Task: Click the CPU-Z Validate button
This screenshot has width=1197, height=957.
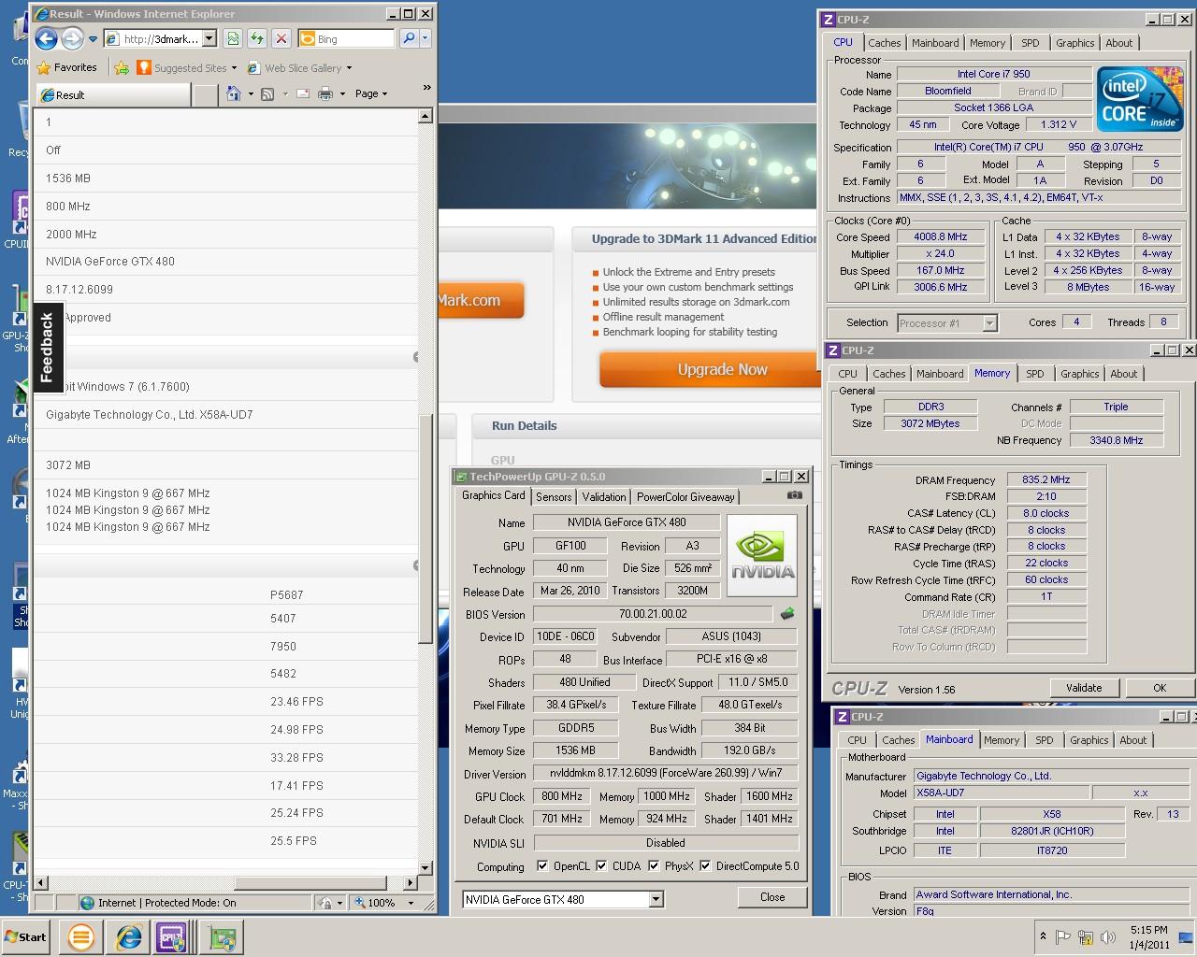Action: pyautogui.click(x=1084, y=688)
